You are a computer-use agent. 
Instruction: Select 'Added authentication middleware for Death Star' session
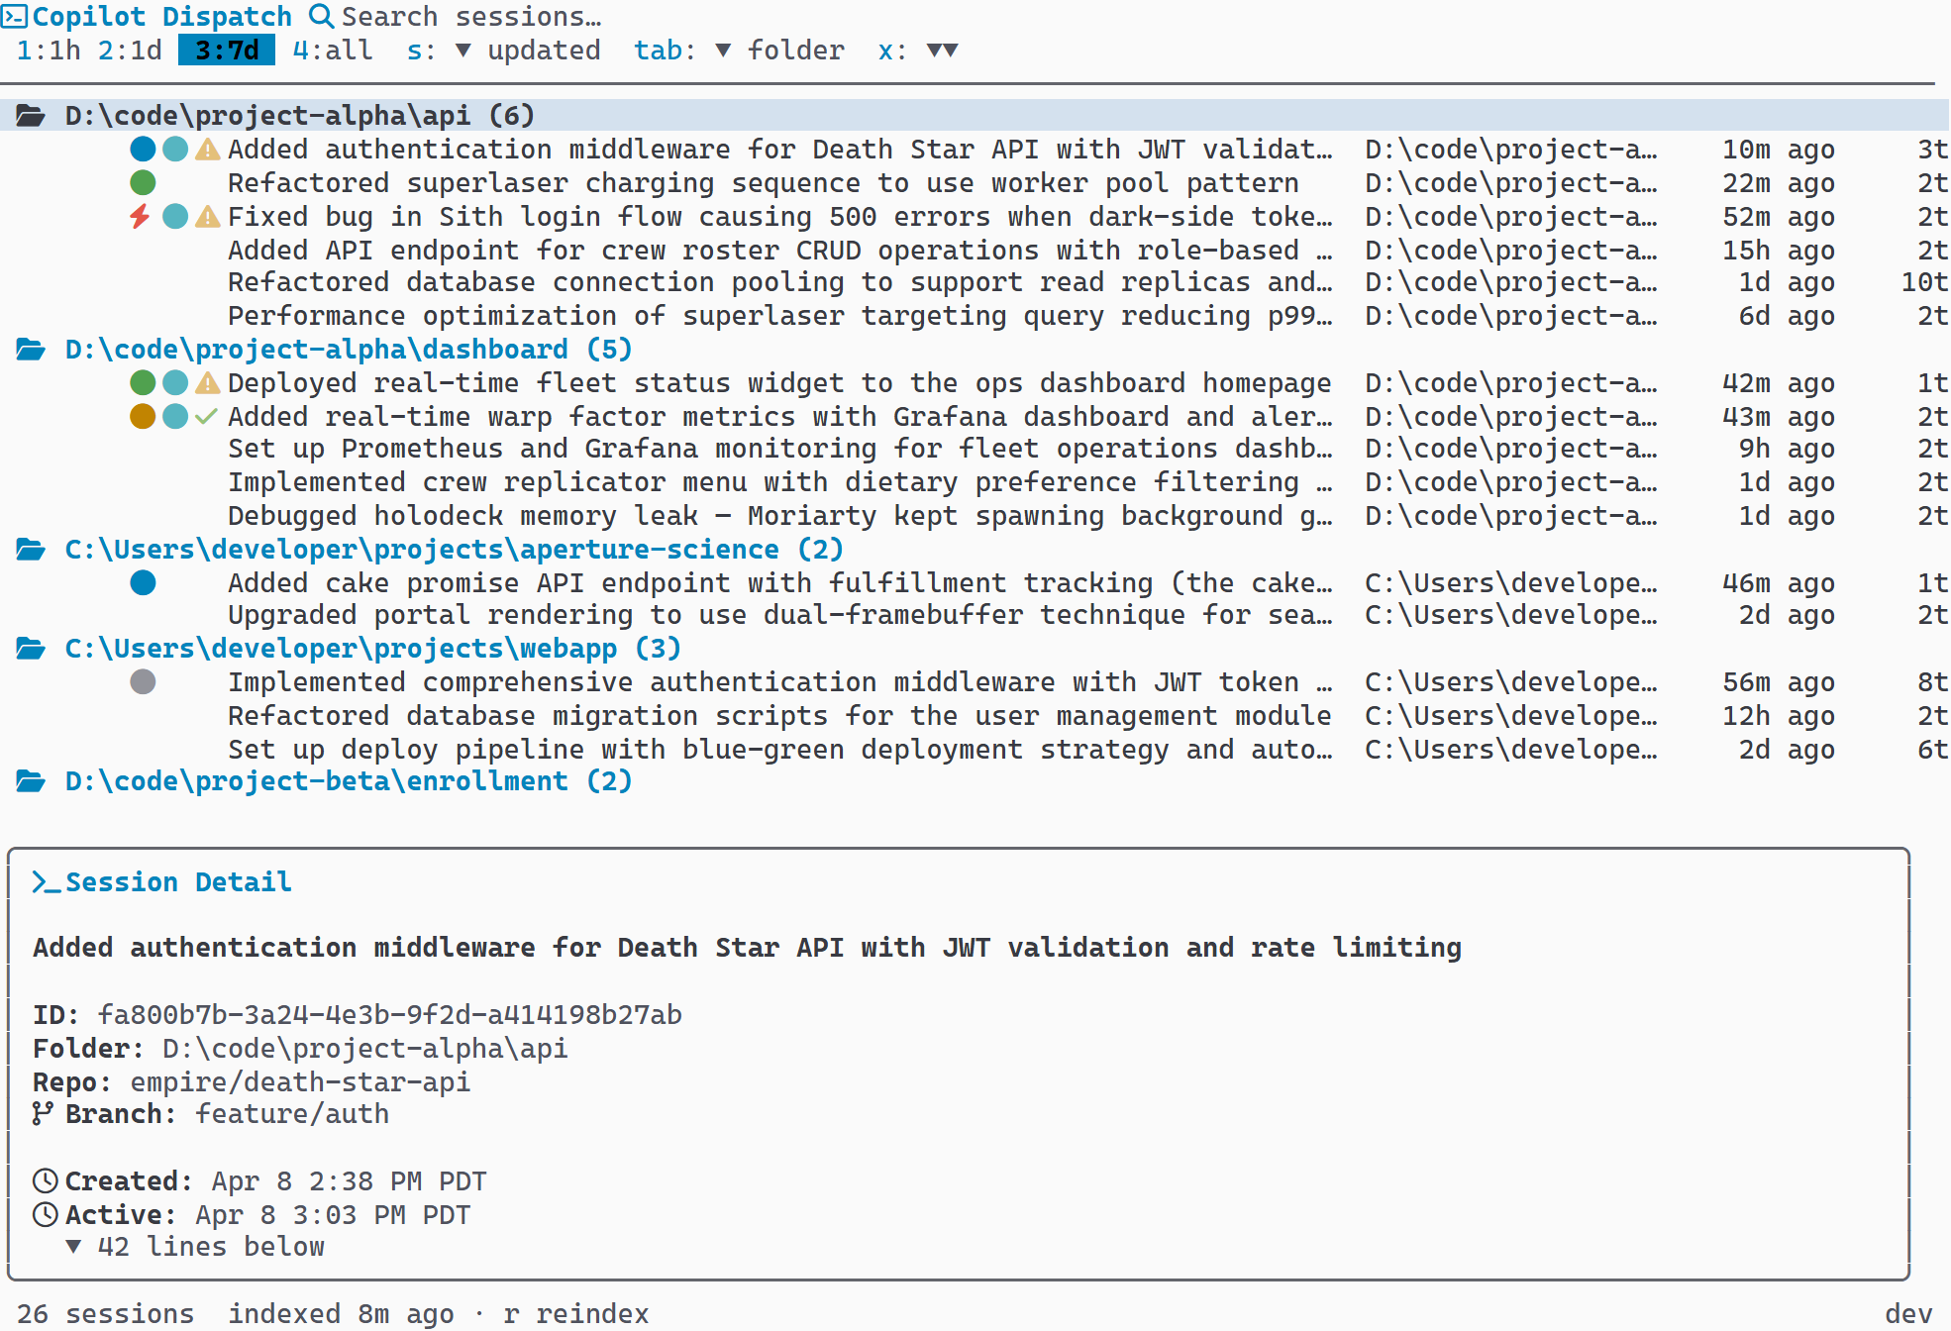pyautogui.click(x=975, y=150)
